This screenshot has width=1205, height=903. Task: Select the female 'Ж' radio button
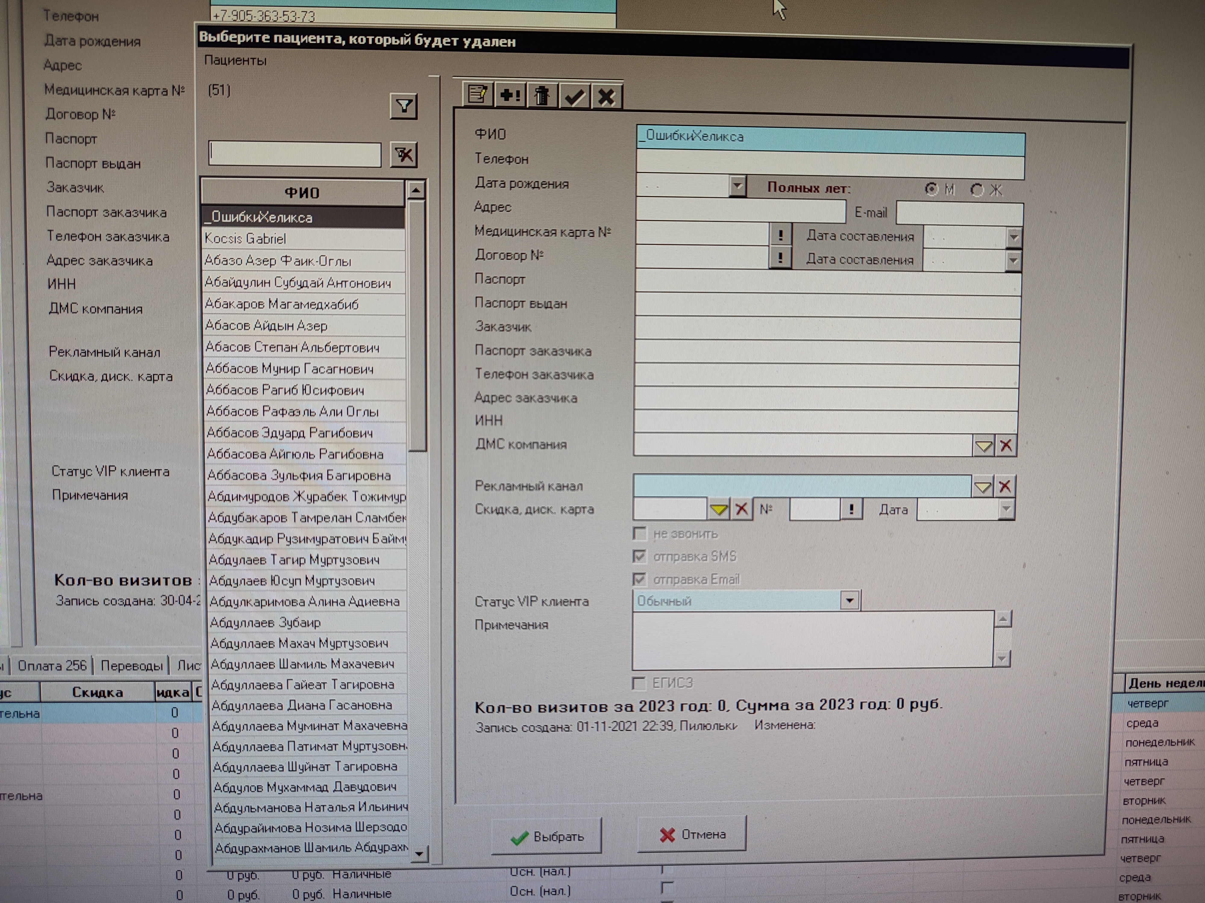977,189
